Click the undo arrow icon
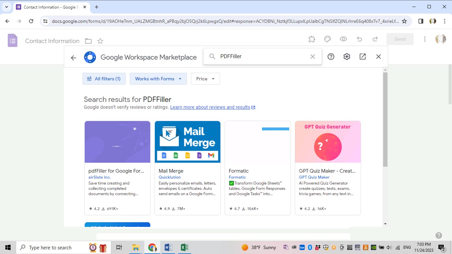The image size is (452, 254). 359,39
